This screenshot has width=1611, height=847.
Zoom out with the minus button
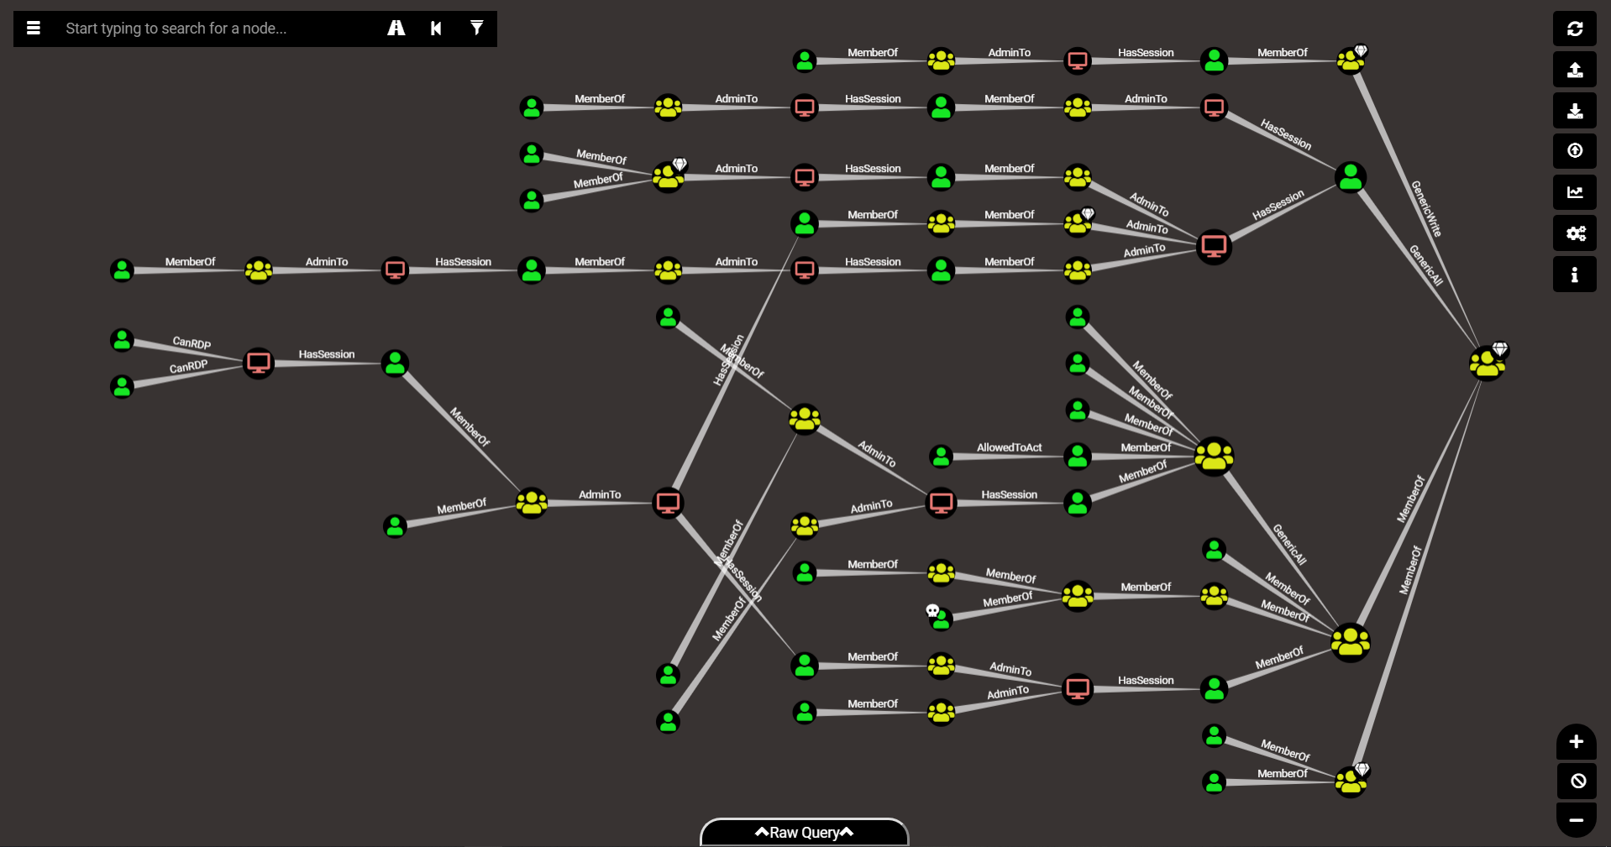[1577, 820]
